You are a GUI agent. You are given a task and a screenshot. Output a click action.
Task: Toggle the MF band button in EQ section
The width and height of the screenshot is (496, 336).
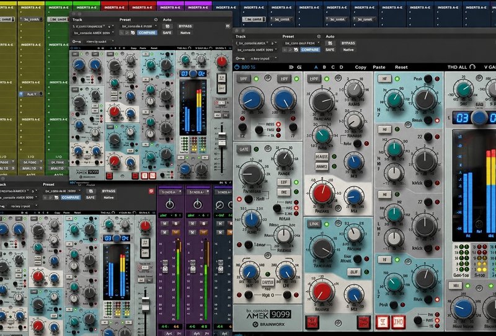[x=384, y=194]
